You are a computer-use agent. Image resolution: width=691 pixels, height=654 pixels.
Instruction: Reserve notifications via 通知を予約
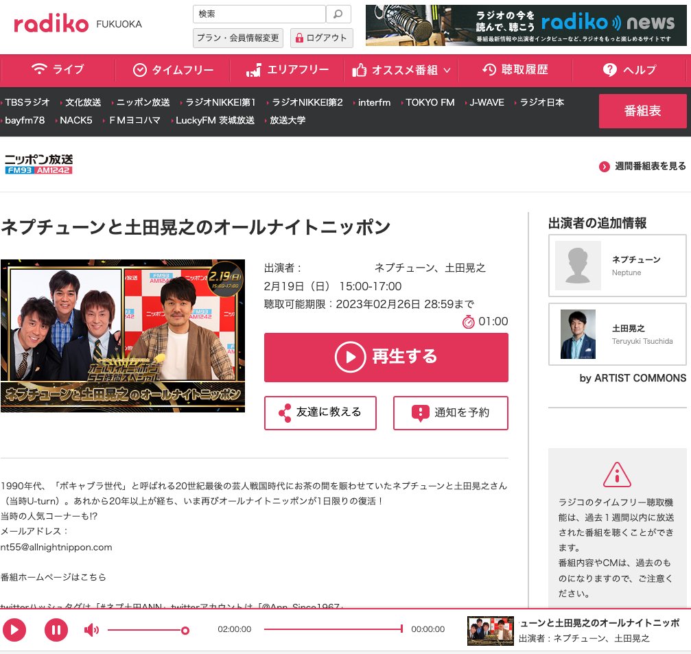pyautogui.click(x=450, y=413)
